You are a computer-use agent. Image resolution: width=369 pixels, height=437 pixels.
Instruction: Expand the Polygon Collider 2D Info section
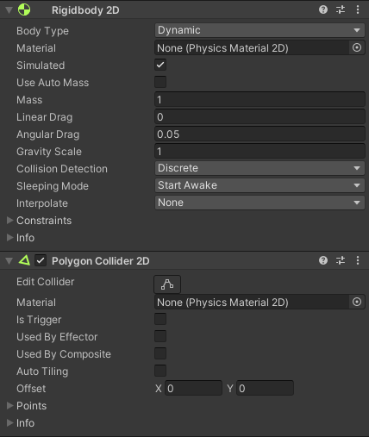click(9, 422)
